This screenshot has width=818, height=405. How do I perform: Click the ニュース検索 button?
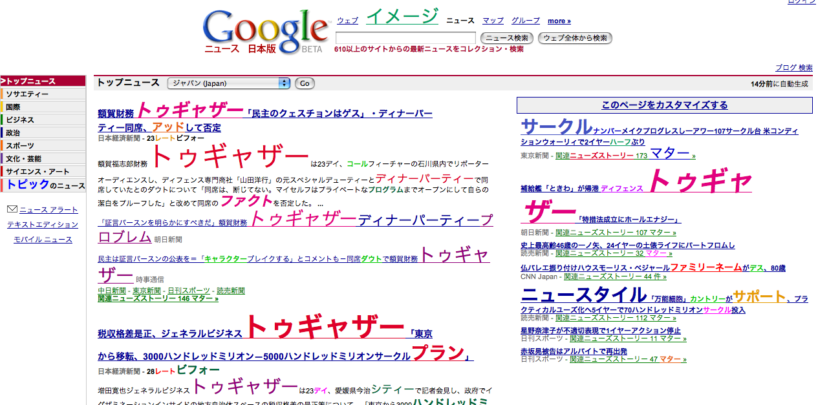tap(508, 38)
